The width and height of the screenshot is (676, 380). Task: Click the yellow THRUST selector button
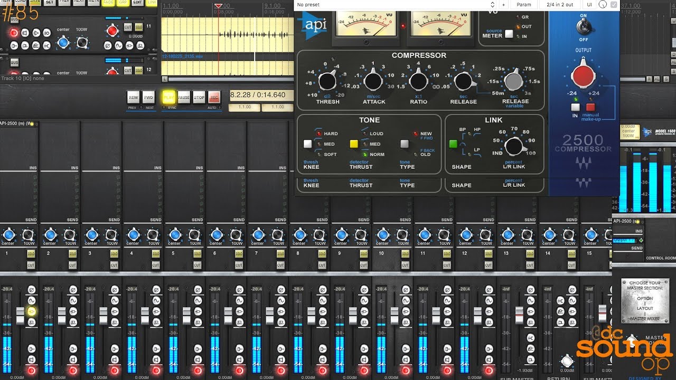pyautogui.click(x=354, y=144)
